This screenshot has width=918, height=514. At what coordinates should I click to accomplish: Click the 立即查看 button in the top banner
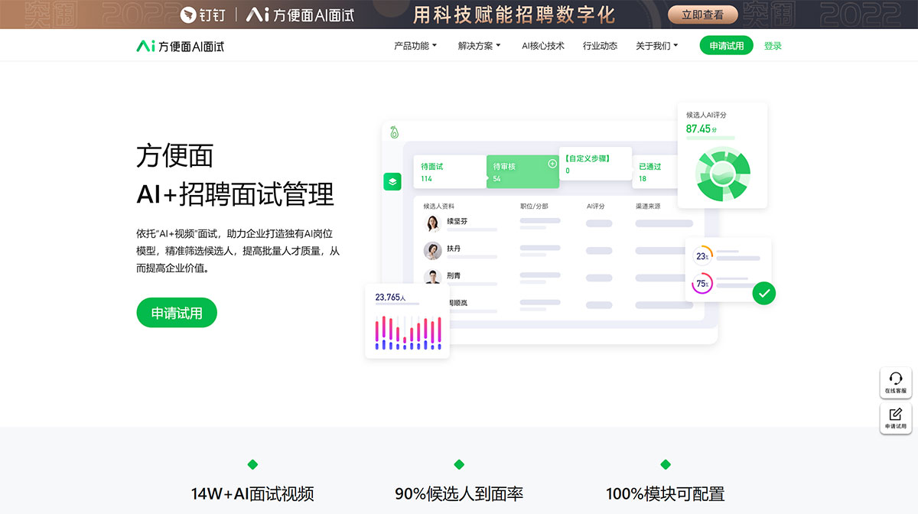coord(702,15)
